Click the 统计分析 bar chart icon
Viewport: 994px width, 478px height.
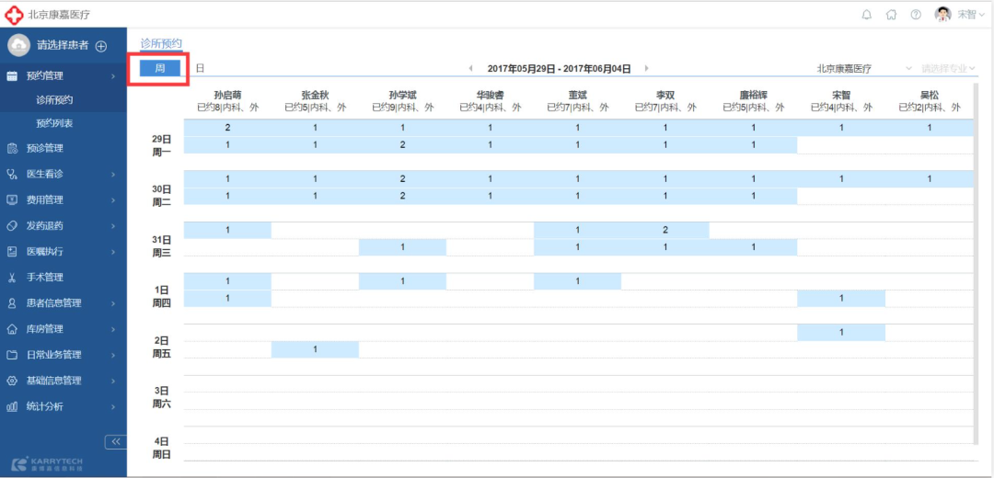click(12, 406)
